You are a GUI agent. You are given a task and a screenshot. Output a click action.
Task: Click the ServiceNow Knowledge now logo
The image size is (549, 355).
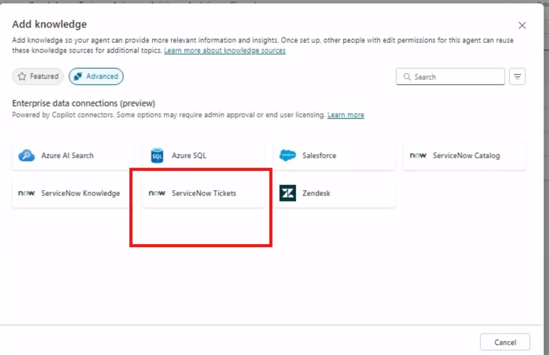pyautogui.click(x=27, y=193)
